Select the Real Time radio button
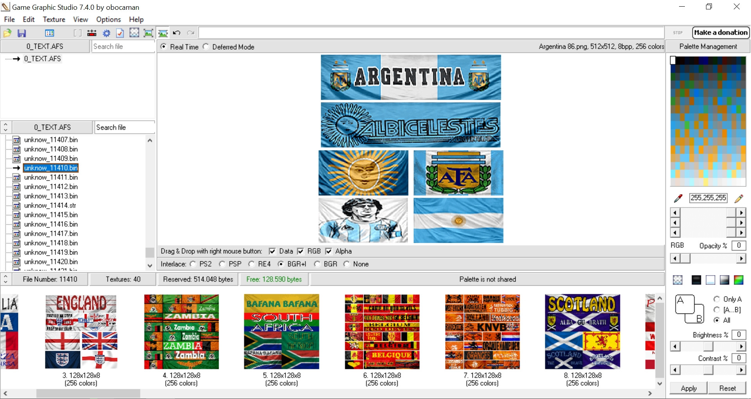Screen dimensions: 751x399 164,47
